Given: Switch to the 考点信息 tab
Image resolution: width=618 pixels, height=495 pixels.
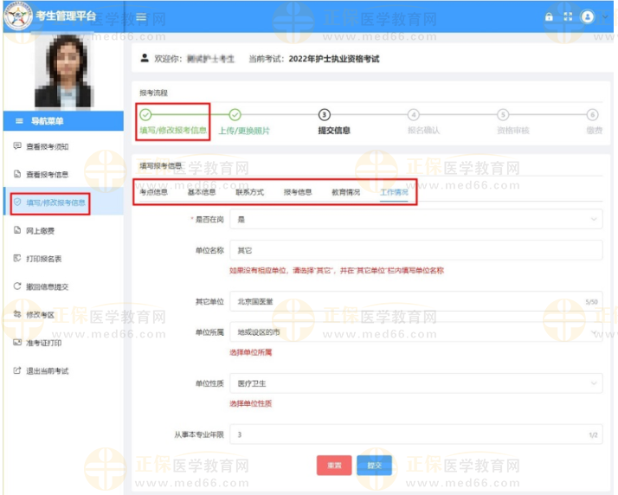Looking at the screenshot, I should [154, 192].
